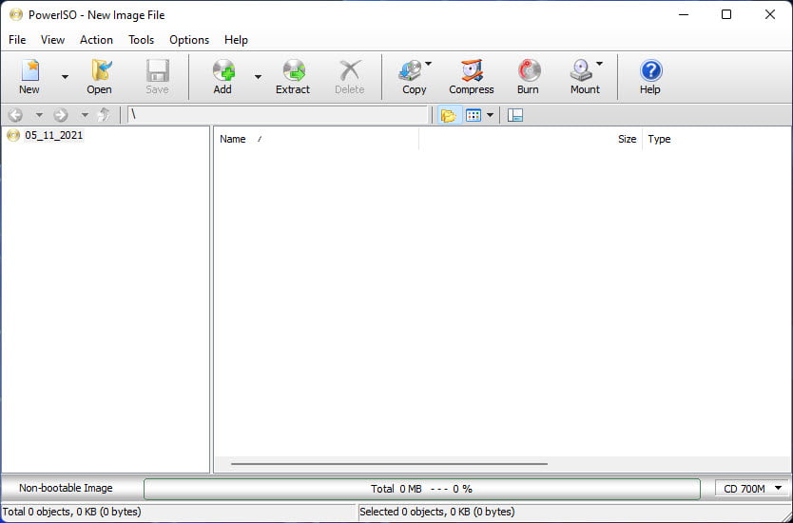Viewport: 793px width, 523px height.
Task: Open the Tools menu
Action: [x=141, y=40]
